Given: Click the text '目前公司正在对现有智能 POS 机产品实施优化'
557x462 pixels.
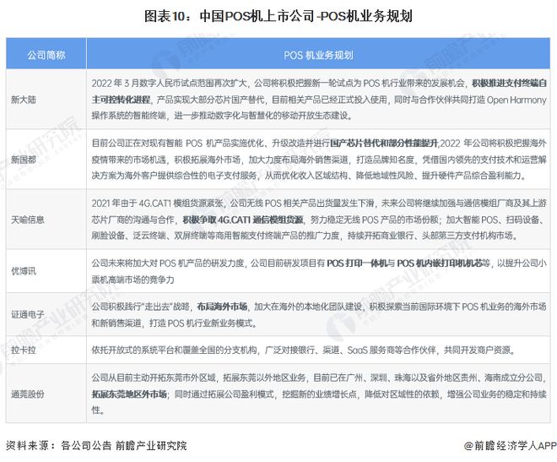Looking at the screenshot, I should point(177,144).
